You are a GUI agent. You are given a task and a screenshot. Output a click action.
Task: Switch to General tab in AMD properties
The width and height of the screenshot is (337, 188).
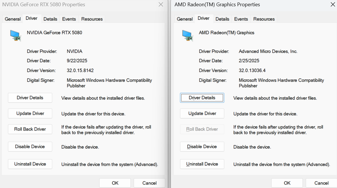(185, 19)
